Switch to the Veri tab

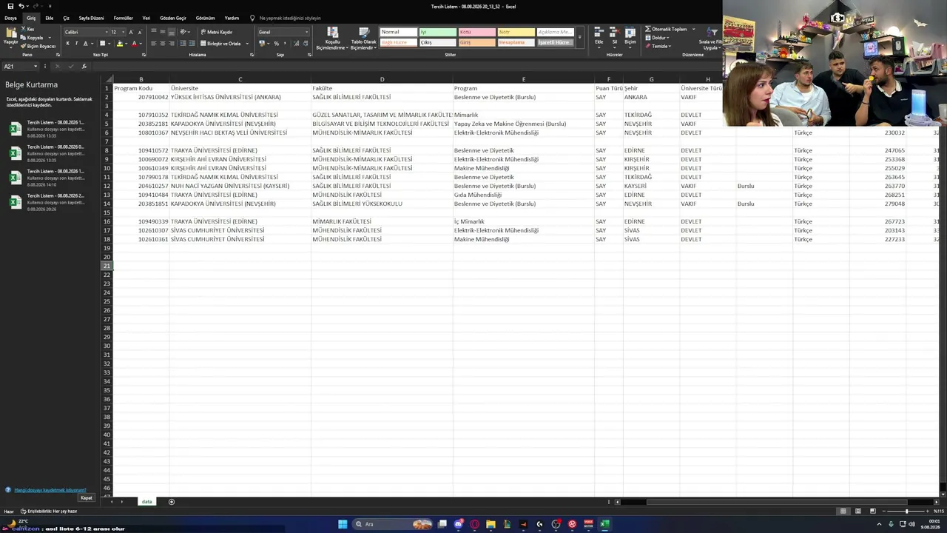coord(146,18)
